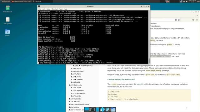This screenshot has height=112, width=200.
Task: Open the 3.16.6 GNOME docs section
Action: pyautogui.click(x=77, y=80)
